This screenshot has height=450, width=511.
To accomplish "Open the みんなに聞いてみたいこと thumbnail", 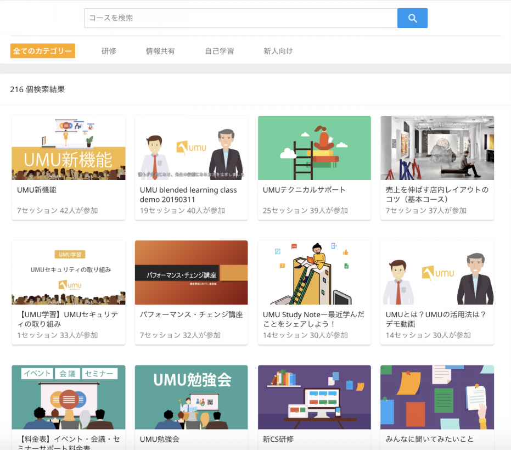I will (x=437, y=397).
